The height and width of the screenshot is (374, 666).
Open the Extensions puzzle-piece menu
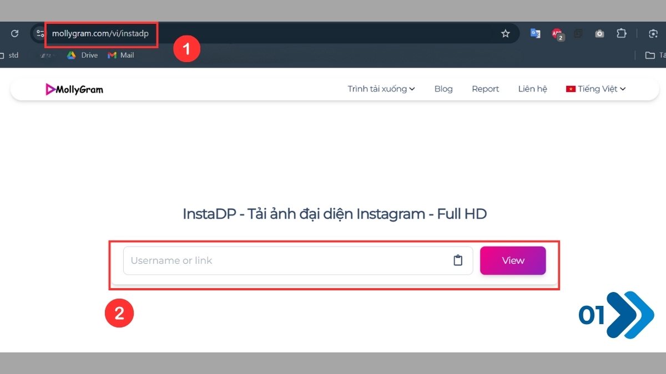click(x=621, y=33)
